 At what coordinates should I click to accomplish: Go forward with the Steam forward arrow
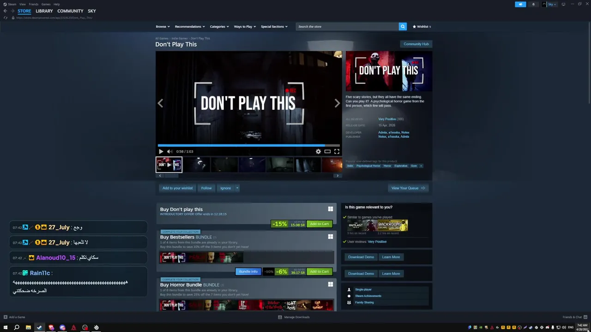coord(12,11)
